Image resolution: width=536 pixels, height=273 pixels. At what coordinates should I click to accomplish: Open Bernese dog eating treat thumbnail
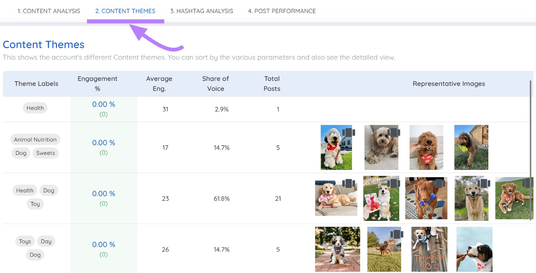pyautogui.click(x=474, y=249)
